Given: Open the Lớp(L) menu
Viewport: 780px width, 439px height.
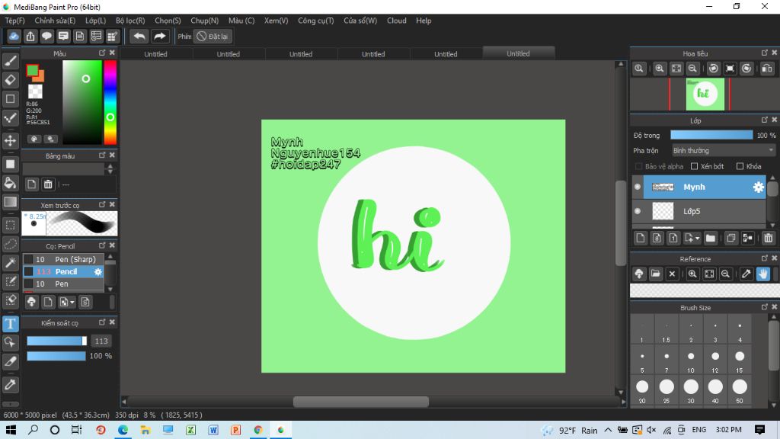Looking at the screenshot, I should [95, 21].
